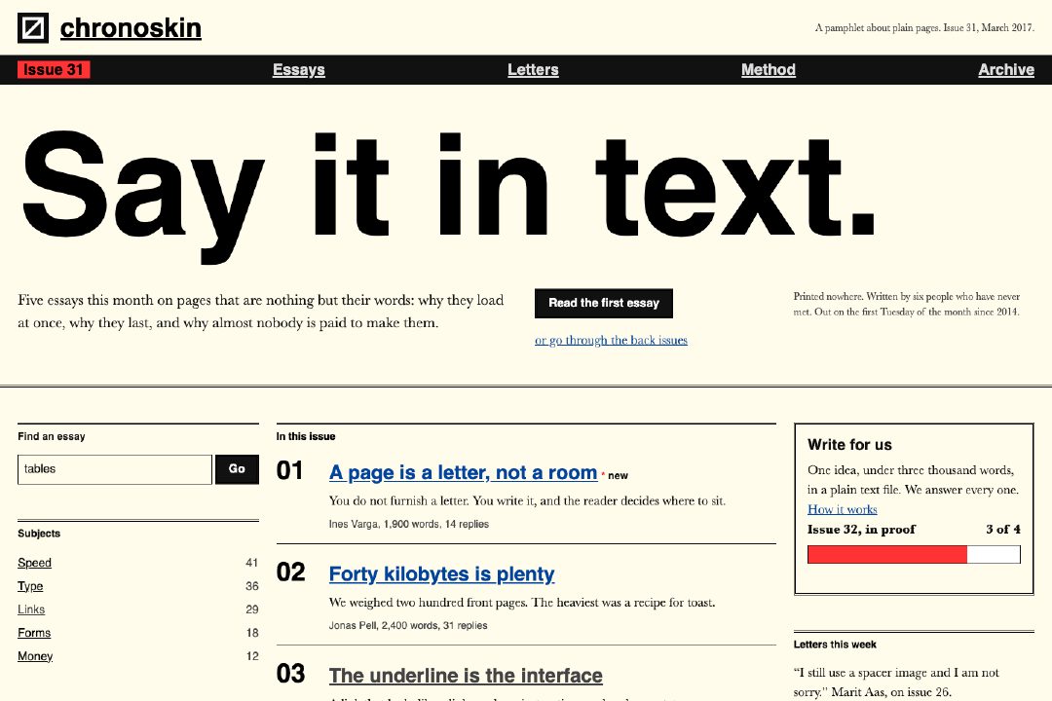Click the 'Ines Varga, 1,900 words, 14 replies' byline
Viewport: 1052px width, 701px height.
408,525
